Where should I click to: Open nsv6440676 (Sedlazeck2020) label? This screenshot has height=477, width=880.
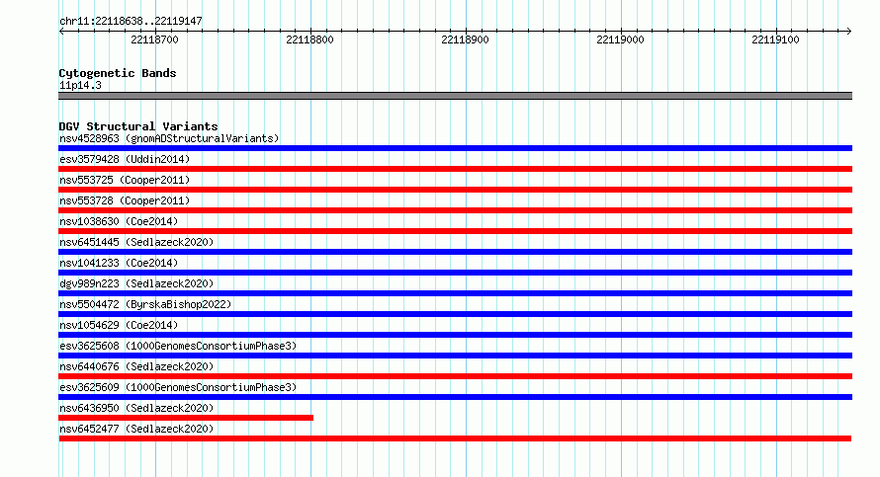click(136, 366)
